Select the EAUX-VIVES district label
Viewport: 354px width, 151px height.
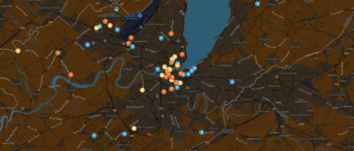200,75
